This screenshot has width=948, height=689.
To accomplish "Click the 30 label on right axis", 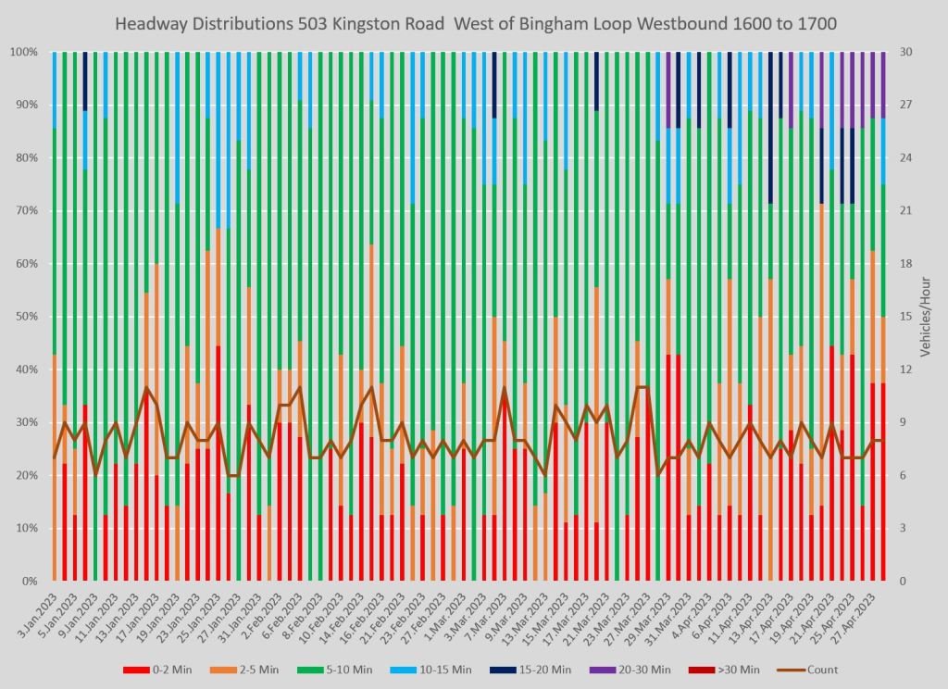I will point(906,52).
